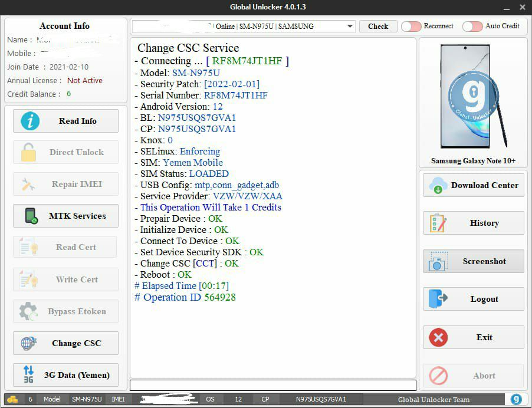532x408 pixels.
Task: Click the 3G Data arrows icon
Action: [28, 374]
